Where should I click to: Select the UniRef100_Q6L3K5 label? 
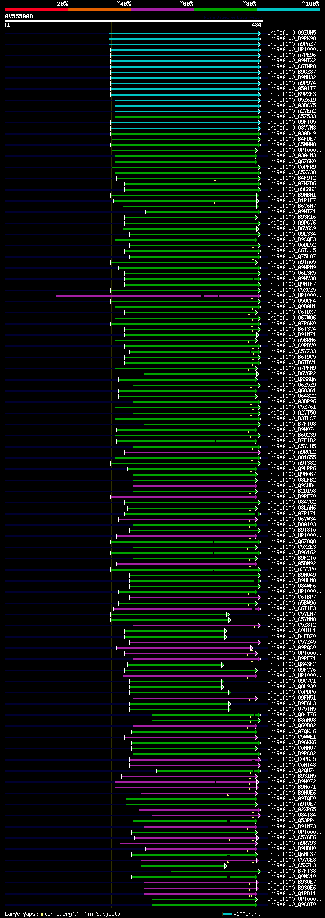(291, 273)
